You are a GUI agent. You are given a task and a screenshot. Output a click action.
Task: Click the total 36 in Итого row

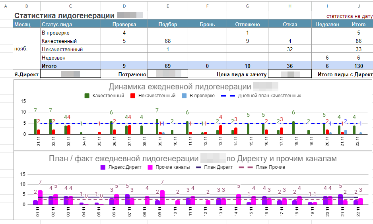290,65
